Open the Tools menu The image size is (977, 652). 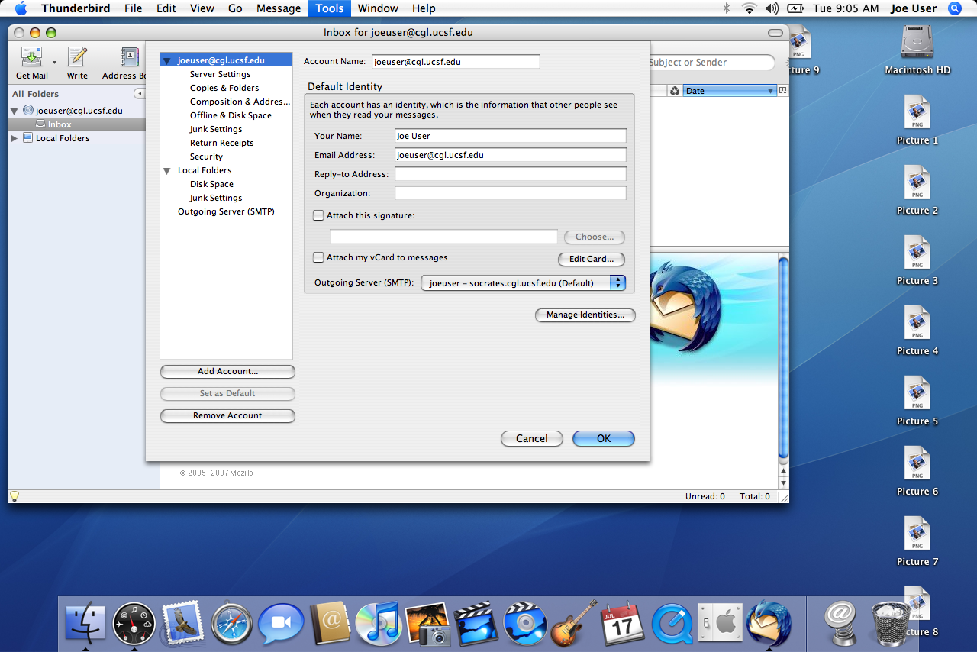click(x=329, y=8)
